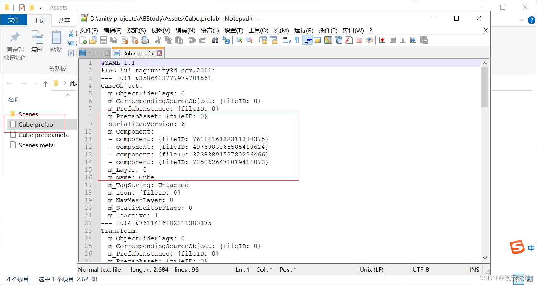
Task: Open the 编辑(E) menu
Action: 112,31
